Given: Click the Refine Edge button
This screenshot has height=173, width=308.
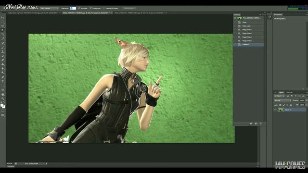Looking at the screenshot, I should click(129, 8).
